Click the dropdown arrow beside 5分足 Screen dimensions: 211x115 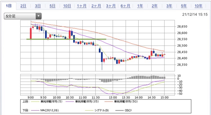click(x=39, y=16)
